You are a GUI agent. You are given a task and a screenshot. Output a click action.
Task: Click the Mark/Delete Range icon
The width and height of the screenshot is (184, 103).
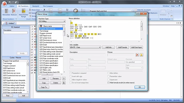(x=23, y=11)
